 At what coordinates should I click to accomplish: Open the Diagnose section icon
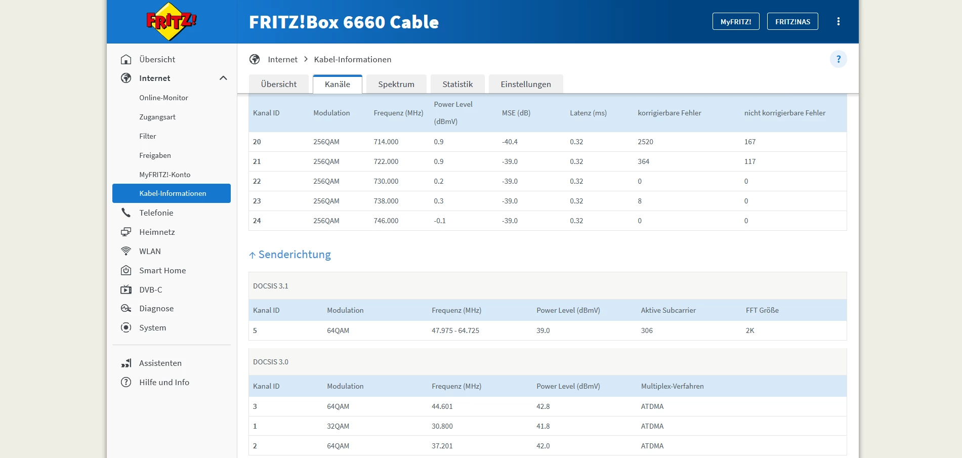126,308
